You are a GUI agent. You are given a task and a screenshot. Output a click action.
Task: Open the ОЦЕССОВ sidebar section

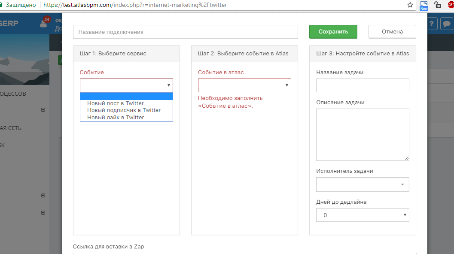click(13, 94)
